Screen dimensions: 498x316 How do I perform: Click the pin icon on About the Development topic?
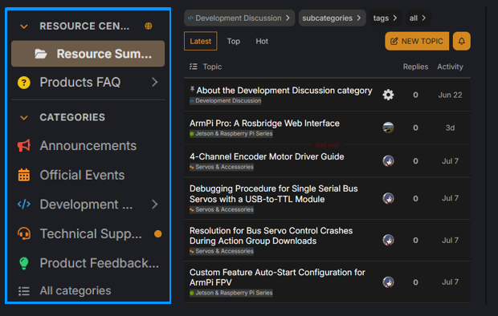[192, 90]
